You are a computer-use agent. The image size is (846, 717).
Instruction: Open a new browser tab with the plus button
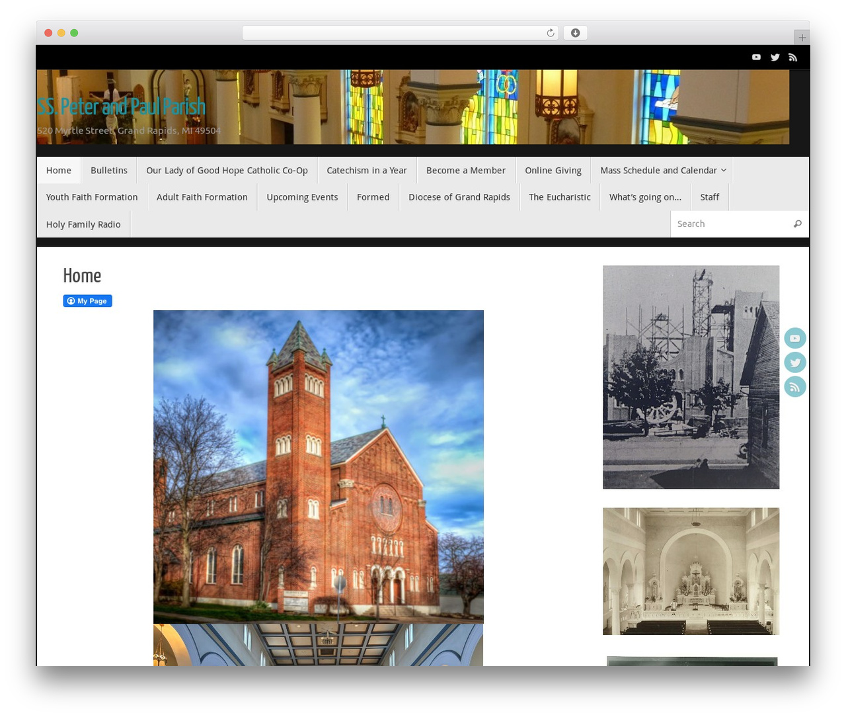[x=802, y=38]
